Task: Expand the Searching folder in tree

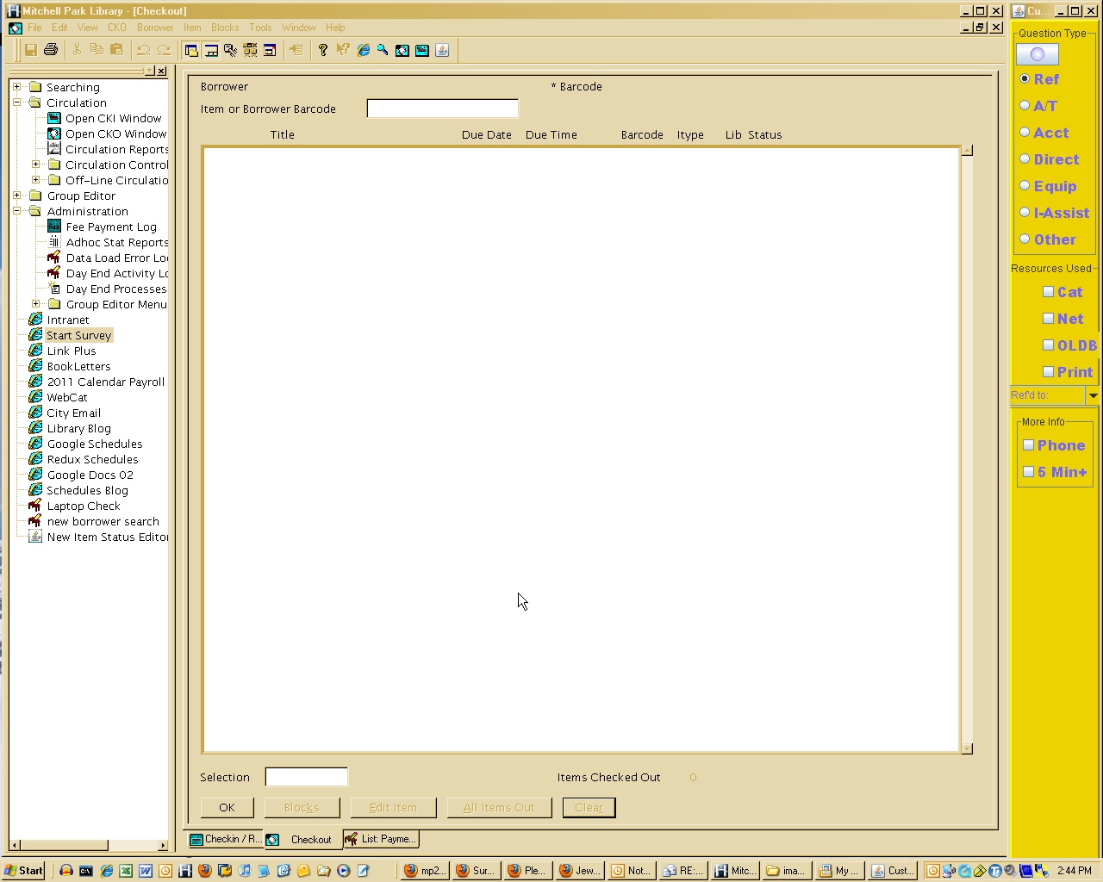Action: click(16, 87)
